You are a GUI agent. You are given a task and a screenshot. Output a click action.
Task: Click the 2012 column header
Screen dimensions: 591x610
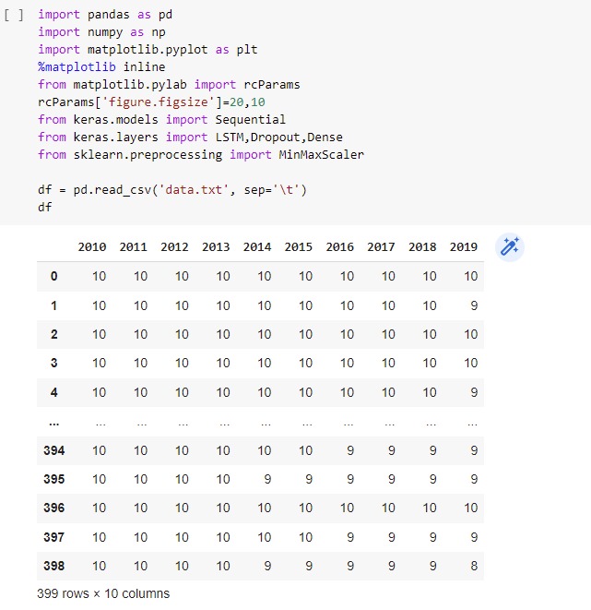174,247
